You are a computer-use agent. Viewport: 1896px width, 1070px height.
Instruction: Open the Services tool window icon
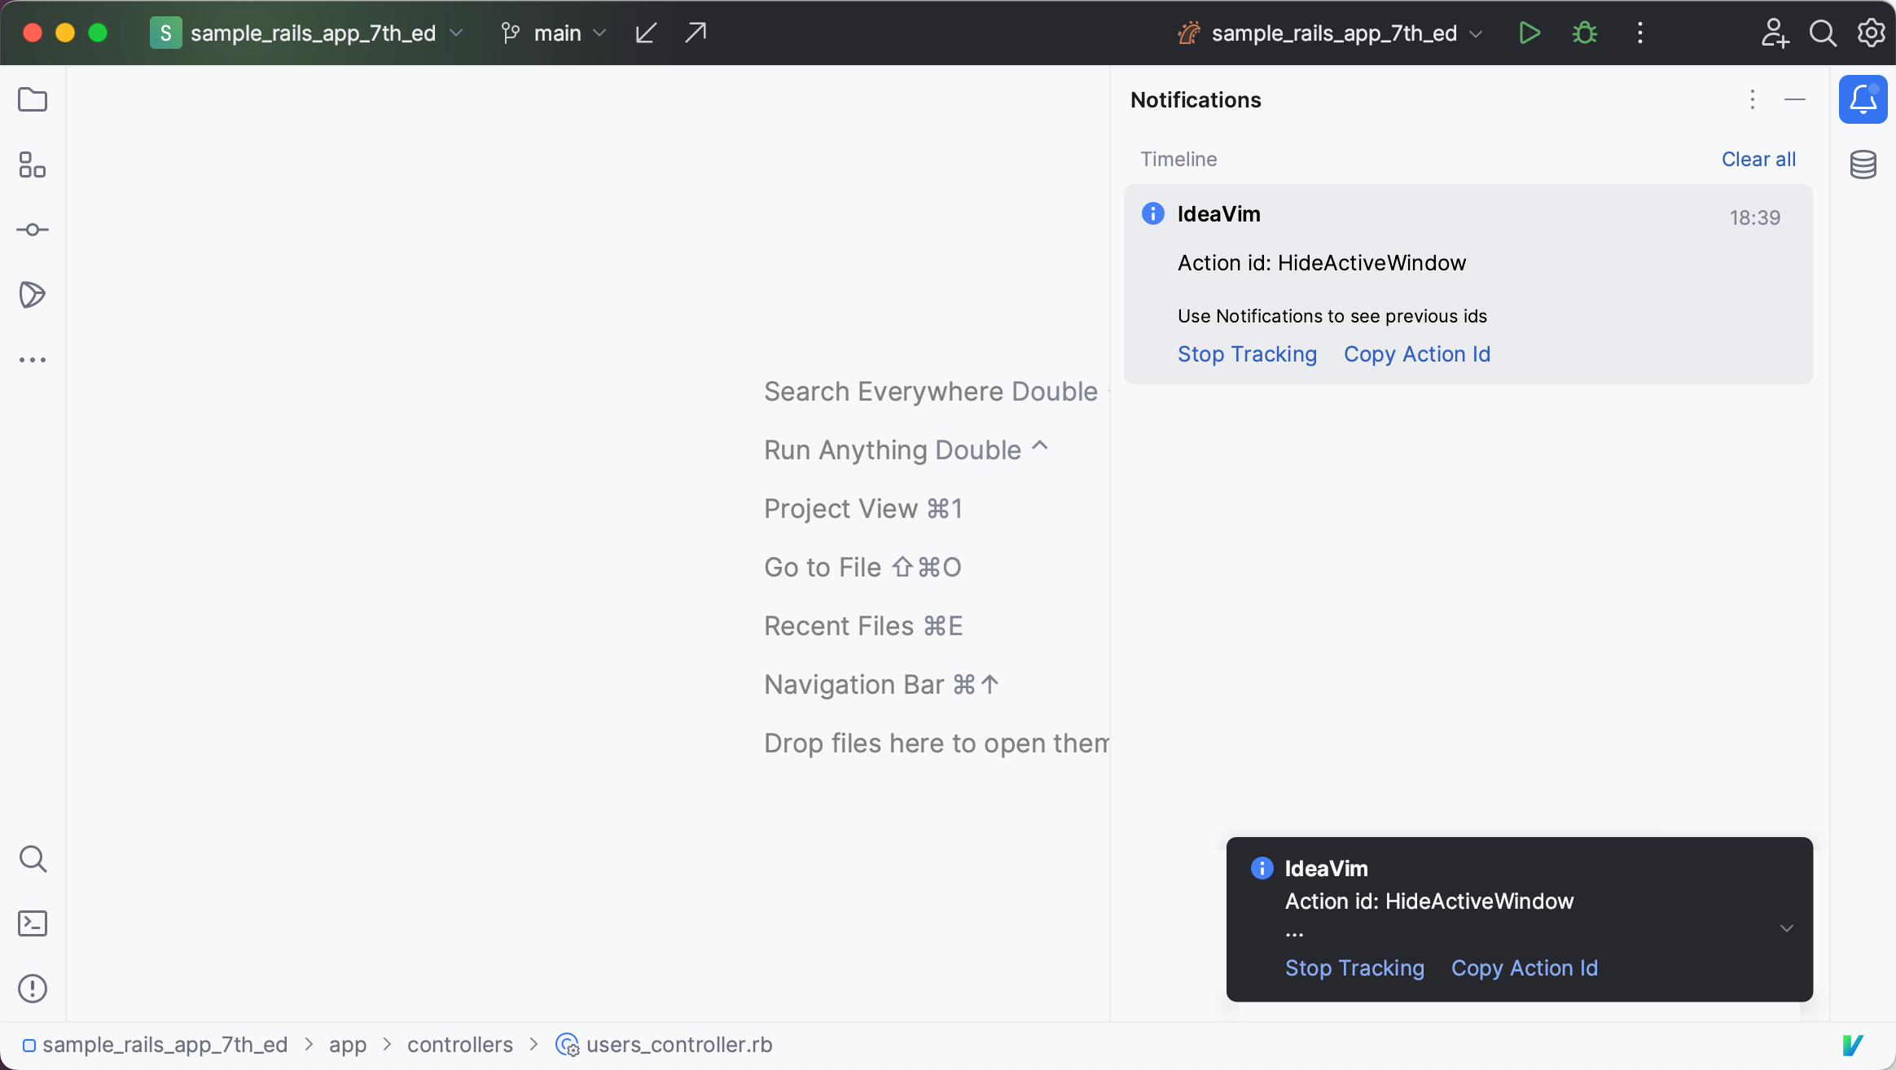[x=33, y=294]
